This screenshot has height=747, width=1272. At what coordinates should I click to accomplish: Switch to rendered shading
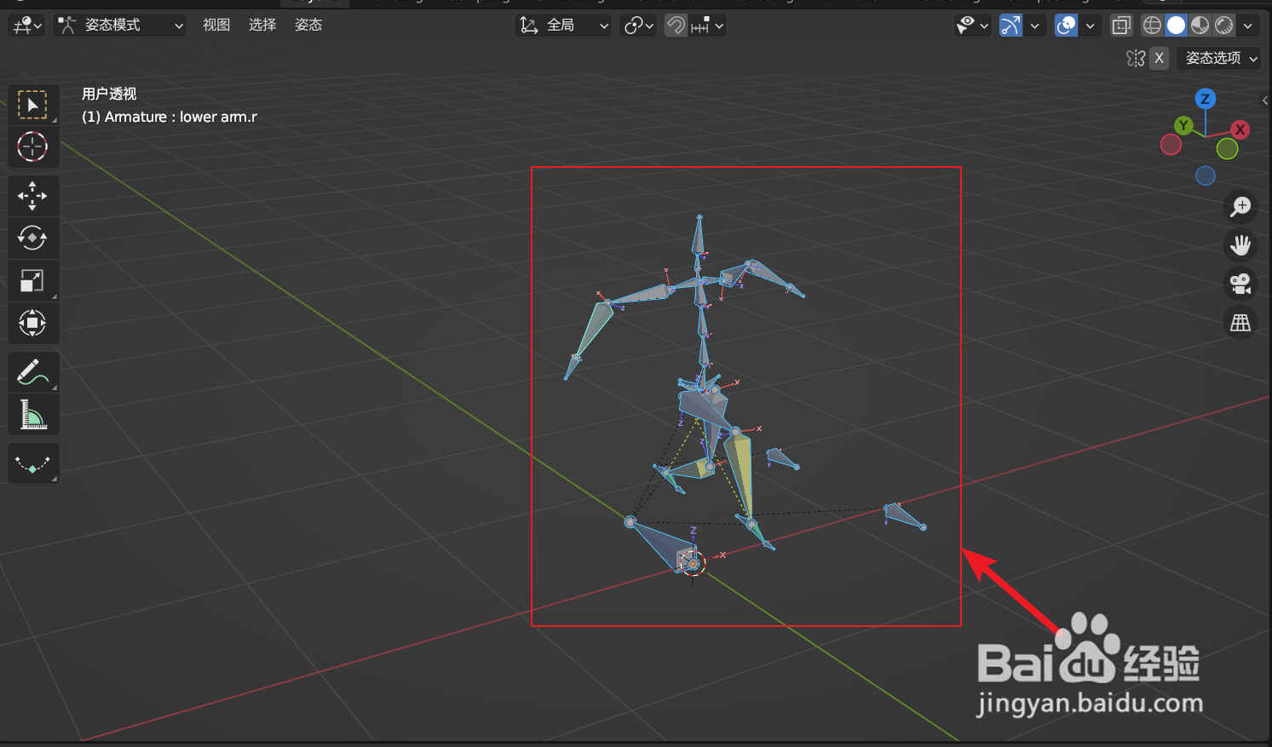click(x=1223, y=26)
